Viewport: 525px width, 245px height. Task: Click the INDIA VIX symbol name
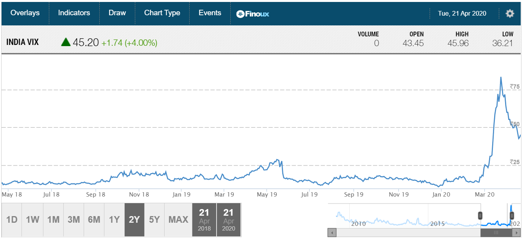point(23,42)
